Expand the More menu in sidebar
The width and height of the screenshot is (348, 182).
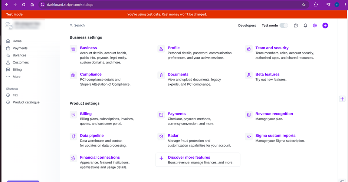(16, 77)
